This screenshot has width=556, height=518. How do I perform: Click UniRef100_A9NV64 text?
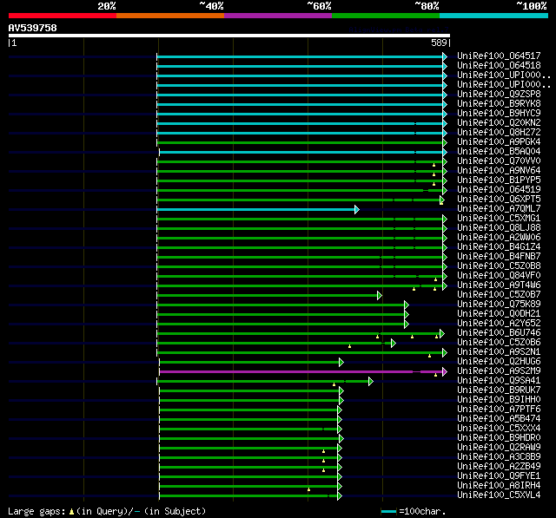pyautogui.click(x=499, y=171)
